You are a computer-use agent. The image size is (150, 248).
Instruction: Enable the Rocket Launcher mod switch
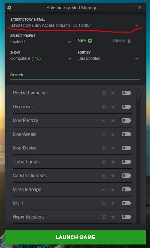(x=126, y=93)
